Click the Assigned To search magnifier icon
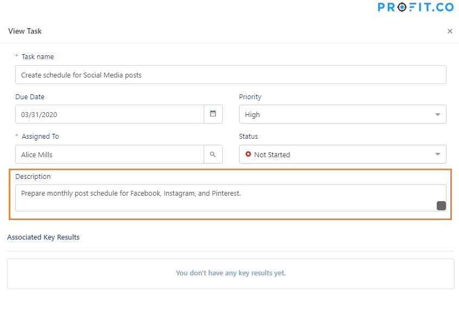Screen dimensions: 459x309 coord(213,154)
